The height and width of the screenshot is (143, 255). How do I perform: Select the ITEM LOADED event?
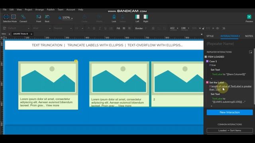[216, 57]
